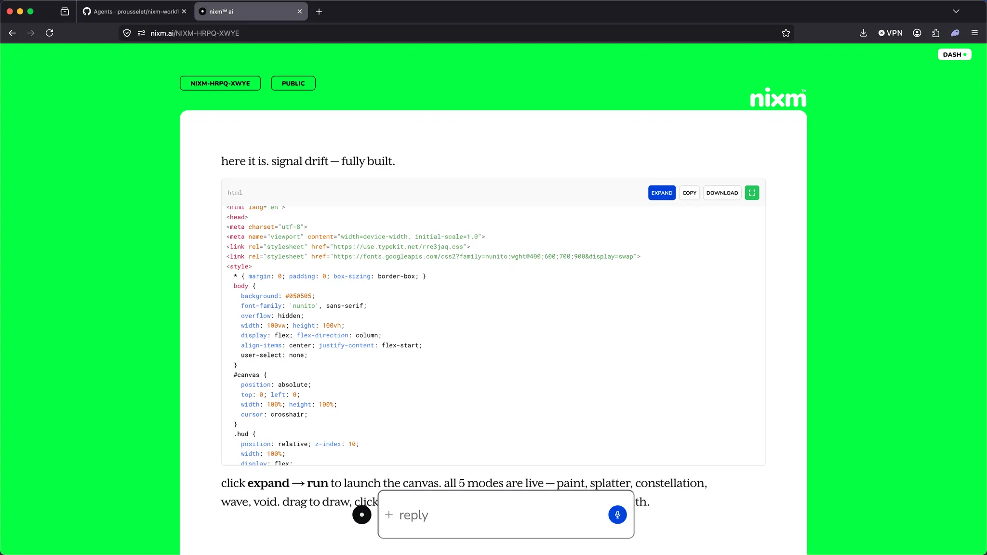The height and width of the screenshot is (555, 987).
Task: Click EXPAND on the html code block
Action: [x=662, y=193]
